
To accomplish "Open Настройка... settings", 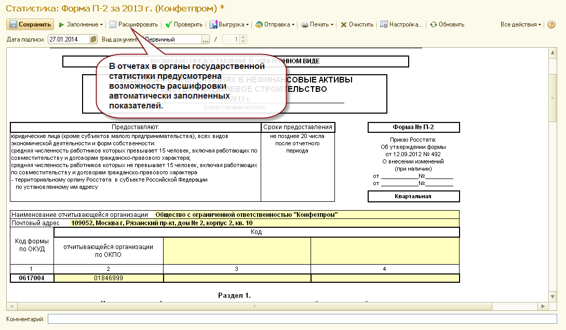I will (401, 24).
